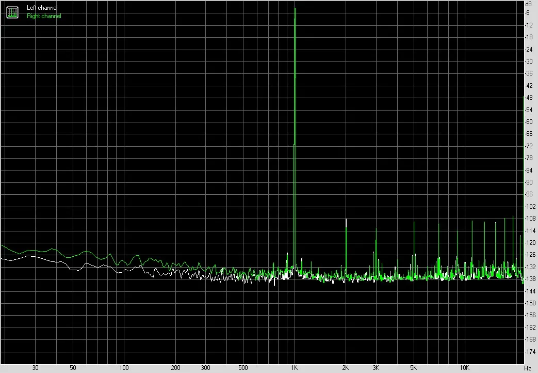This screenshot has width=538, height=373.
Task: Click the "500" frequency axis label
Action: 243,367
